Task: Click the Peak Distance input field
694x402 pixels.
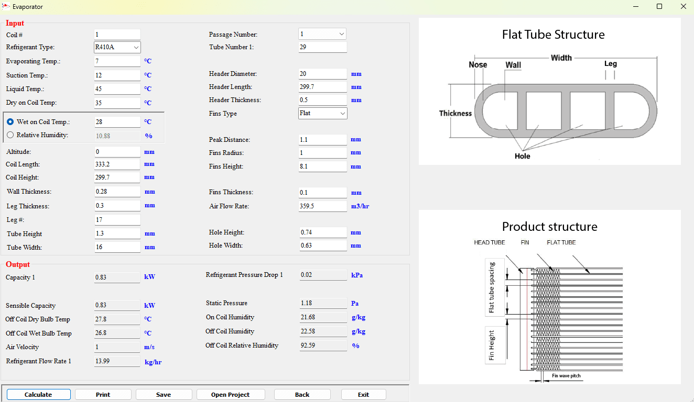Action: coord(323,140)
